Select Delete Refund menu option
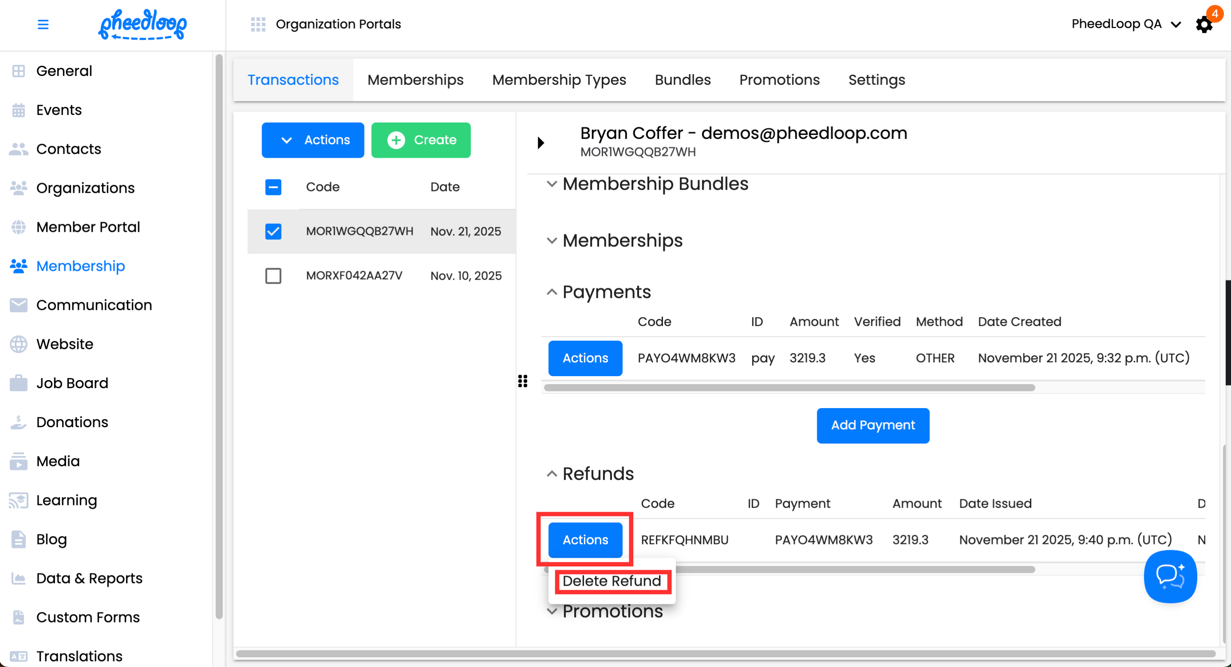The image size is (1231, 667). (612, 581)
